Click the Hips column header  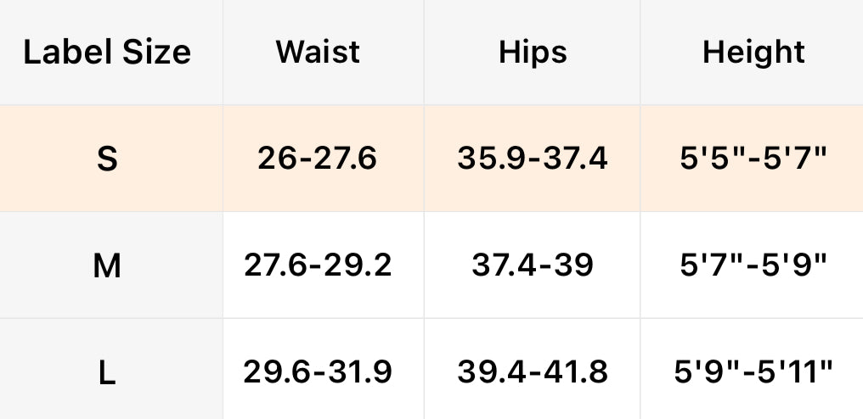533,53
